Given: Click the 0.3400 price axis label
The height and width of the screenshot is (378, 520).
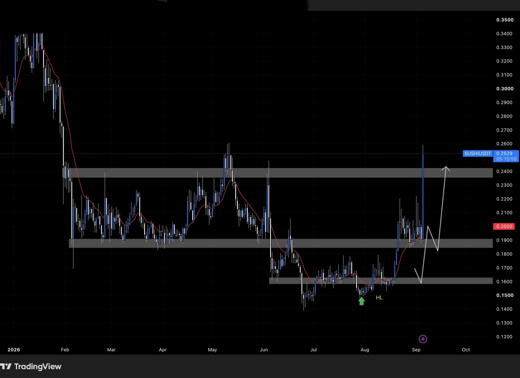Looking at the screenshot, I should point(504,34).
